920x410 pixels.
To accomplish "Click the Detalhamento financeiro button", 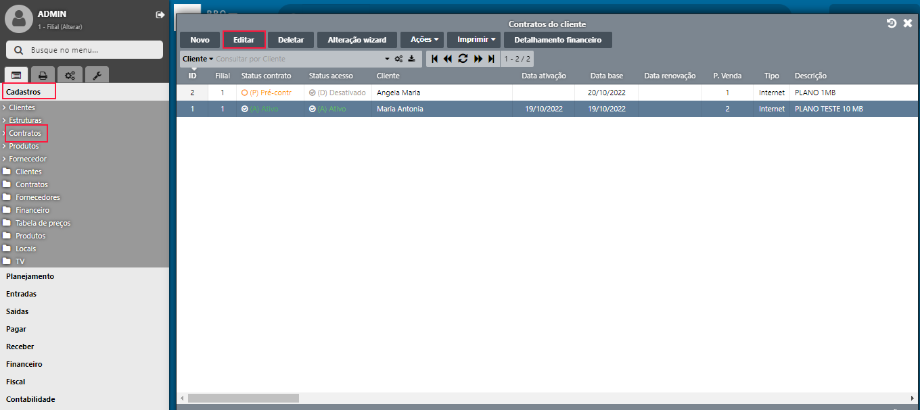I will (557, 40).
